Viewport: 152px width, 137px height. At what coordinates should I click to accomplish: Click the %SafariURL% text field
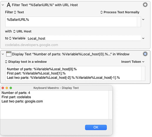(x=71, y=22)
